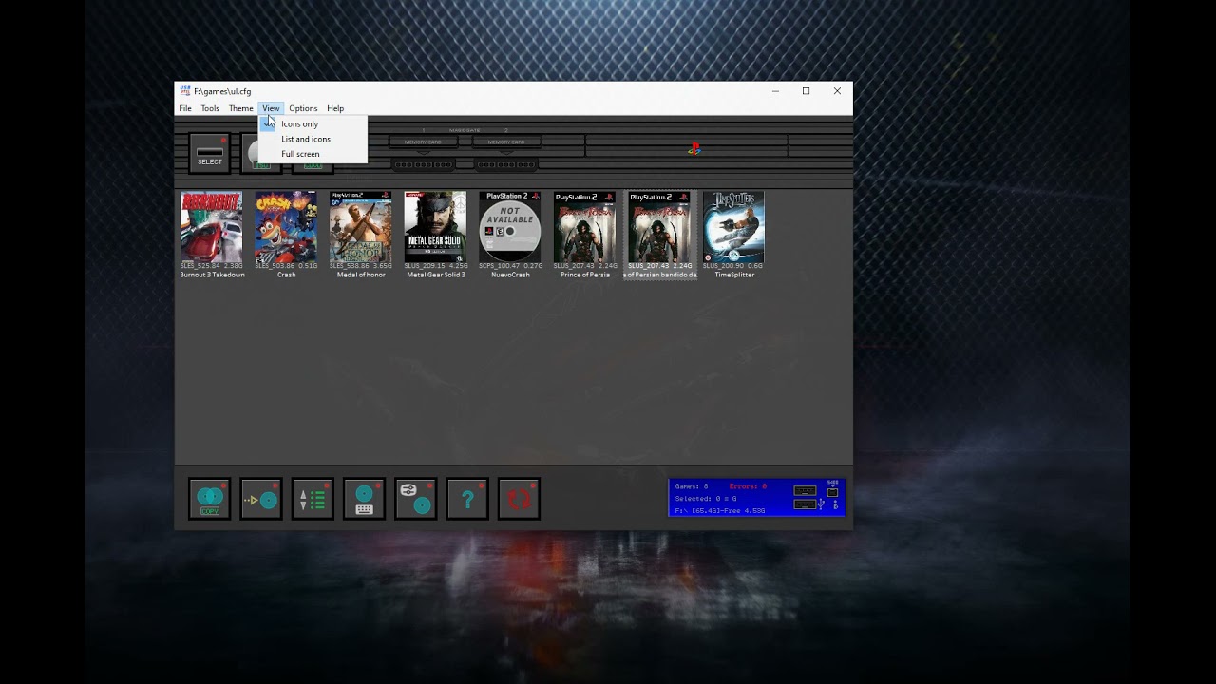
Task: Maximize the ul.cfg window
Action: (806, 91)
